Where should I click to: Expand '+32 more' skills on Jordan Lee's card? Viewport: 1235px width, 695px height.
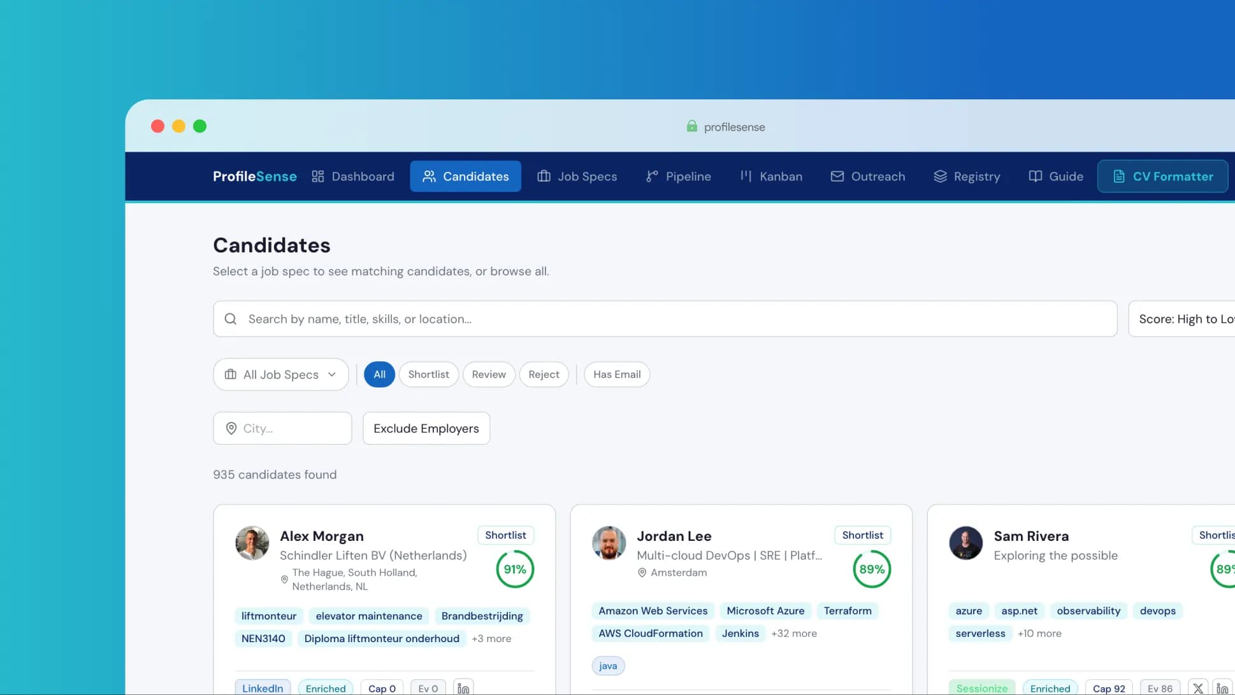(793, 633)
